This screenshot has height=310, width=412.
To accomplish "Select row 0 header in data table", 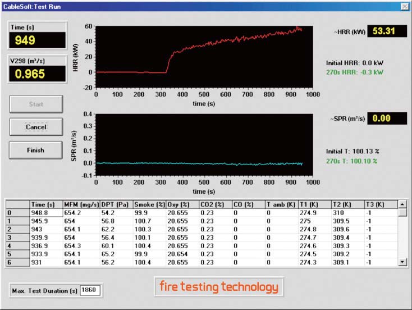I will pos(18,213).
